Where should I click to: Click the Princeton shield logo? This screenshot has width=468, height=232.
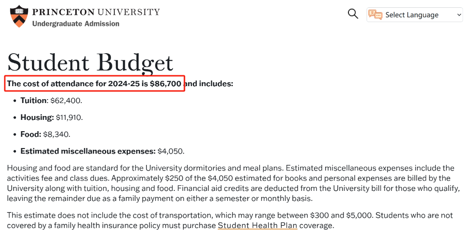click(19, 16)
